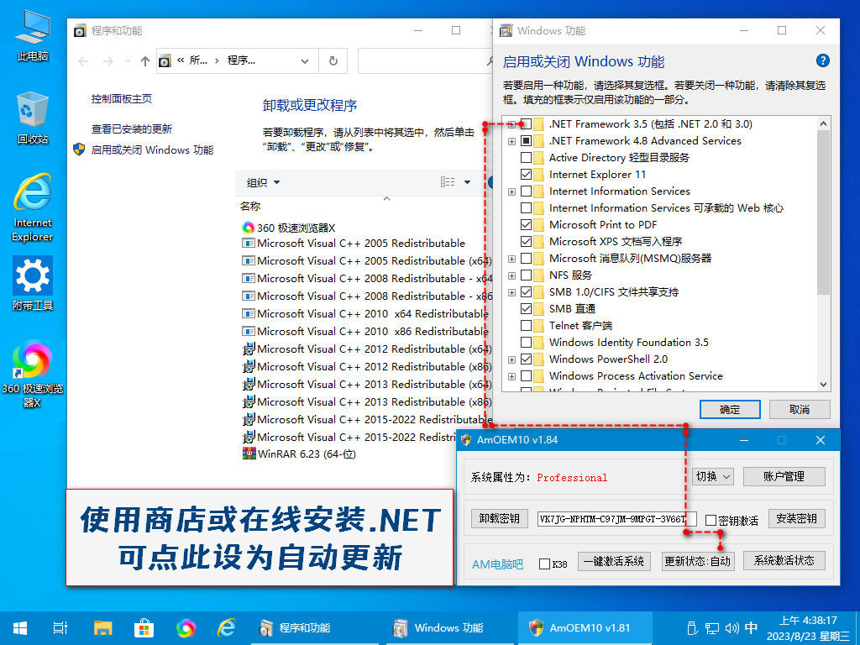Expand the Windows PowerShell 2.0 node
The height and width of the screenshot is (645, 860).
[x=511, y=359]
